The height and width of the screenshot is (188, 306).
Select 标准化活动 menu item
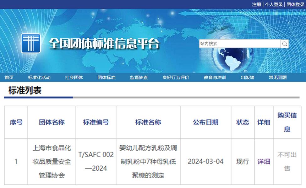(39, 78)
